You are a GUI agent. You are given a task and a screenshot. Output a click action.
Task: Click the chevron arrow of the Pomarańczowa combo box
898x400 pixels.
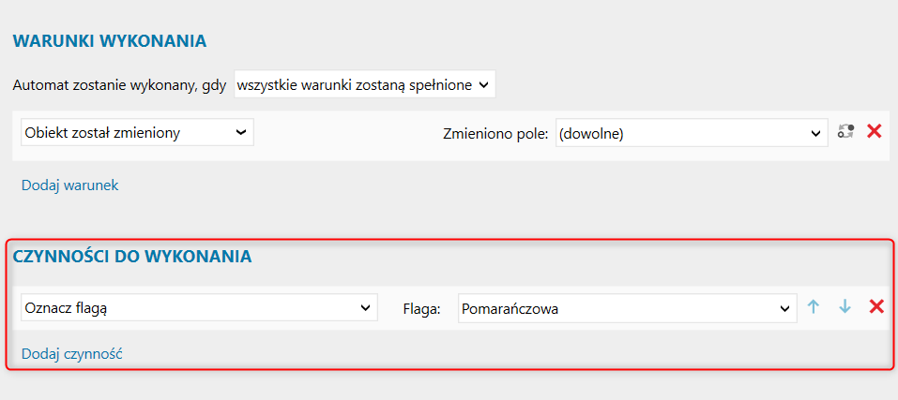point(785,308)
